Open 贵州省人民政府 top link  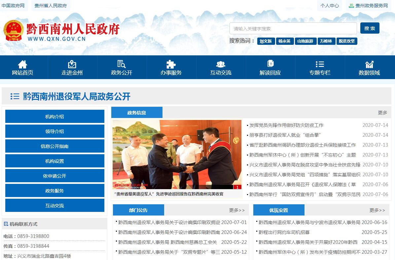(x=51, y=6)
